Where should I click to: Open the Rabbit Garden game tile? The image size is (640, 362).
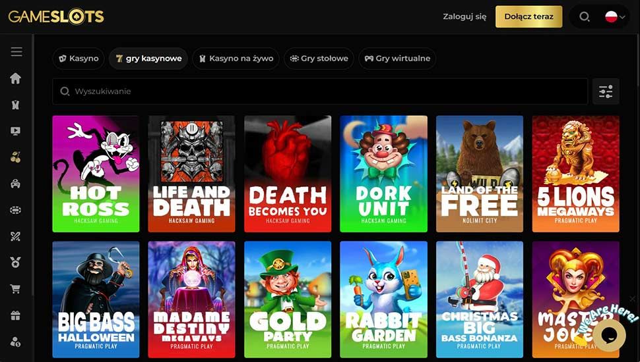tap(384, 299)
